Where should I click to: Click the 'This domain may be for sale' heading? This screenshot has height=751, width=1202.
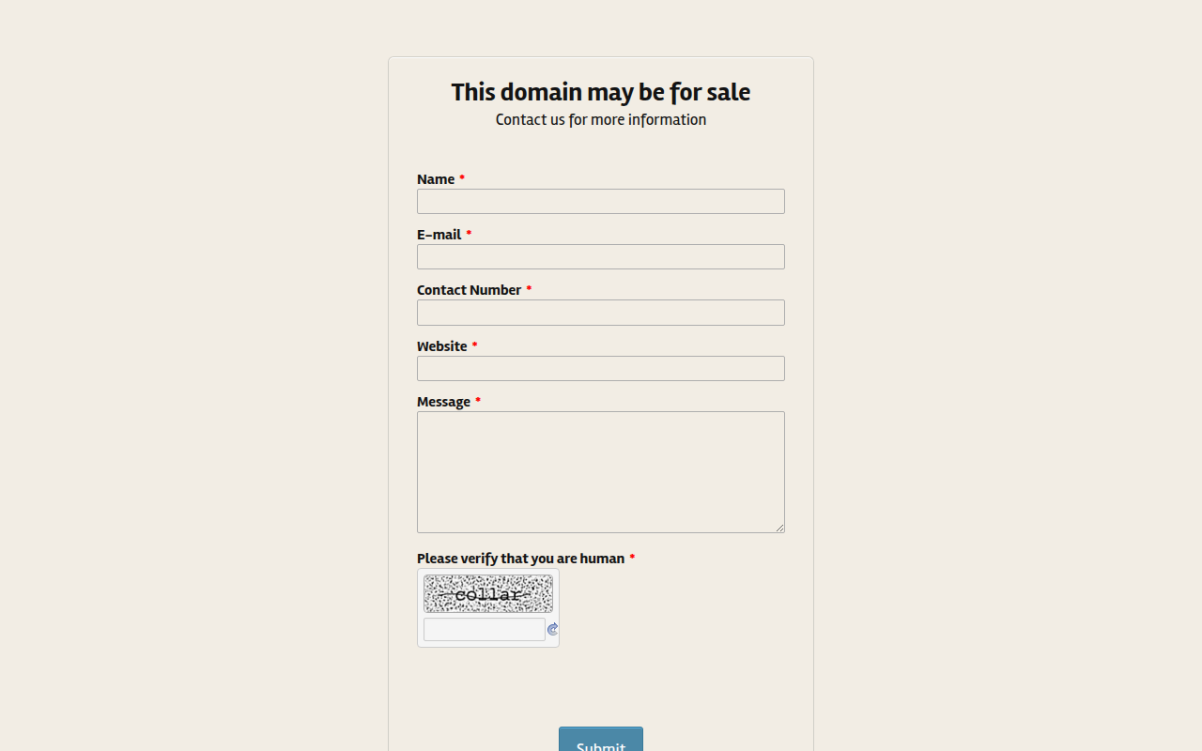(601, 92)
